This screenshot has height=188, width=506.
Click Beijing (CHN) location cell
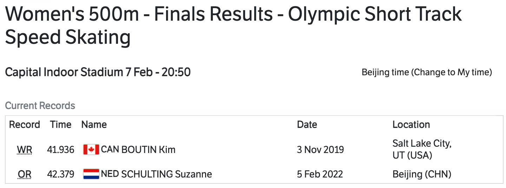point(422,174)
